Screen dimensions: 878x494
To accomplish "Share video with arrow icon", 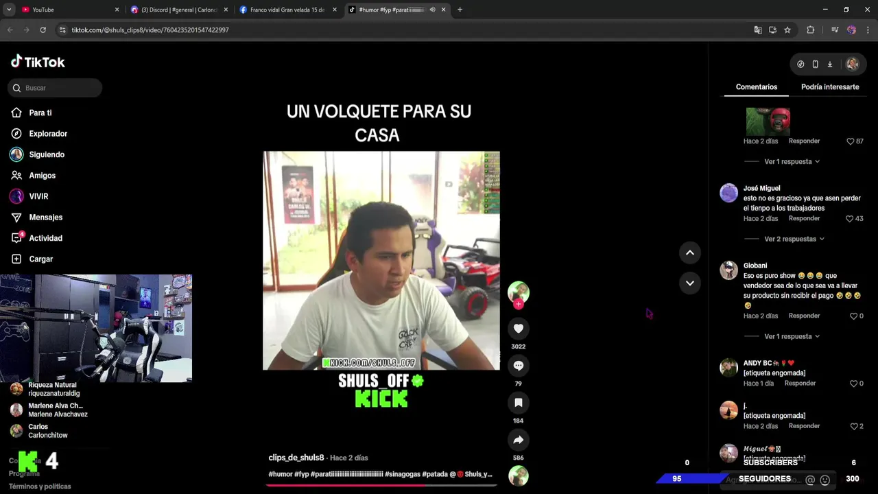I will [519, 440].
